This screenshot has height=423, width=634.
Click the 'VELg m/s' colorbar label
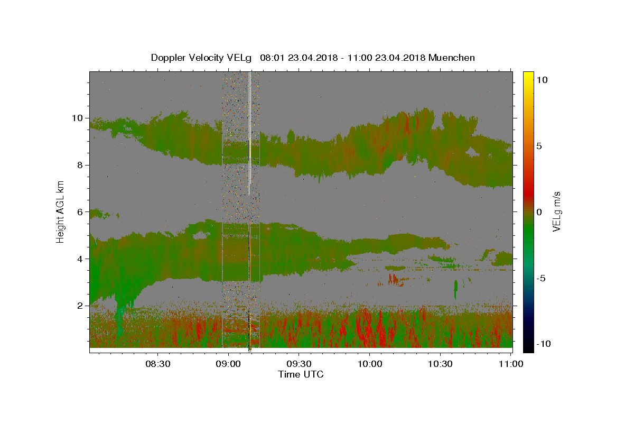tap(556, 212)
